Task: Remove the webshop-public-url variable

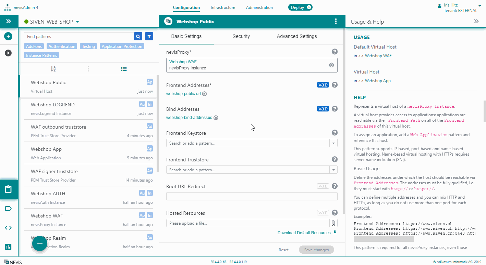Action: (204, 94)
